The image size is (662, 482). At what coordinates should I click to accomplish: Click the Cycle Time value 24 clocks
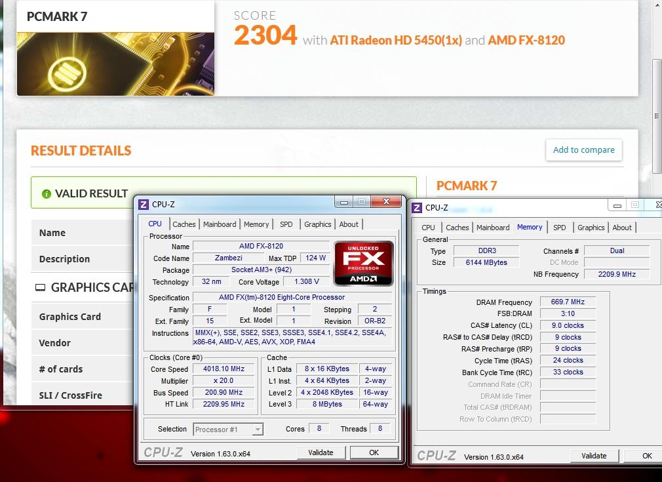568,360
